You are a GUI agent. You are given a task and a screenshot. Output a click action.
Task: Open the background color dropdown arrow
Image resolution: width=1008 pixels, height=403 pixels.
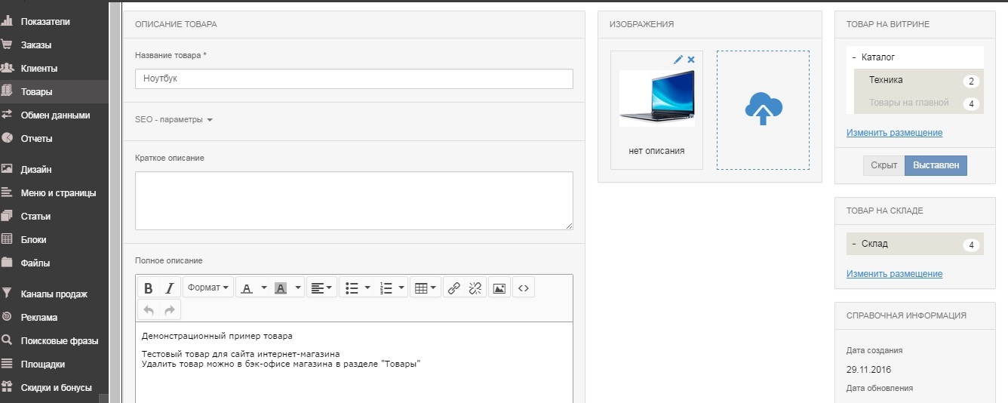[298, 288]
